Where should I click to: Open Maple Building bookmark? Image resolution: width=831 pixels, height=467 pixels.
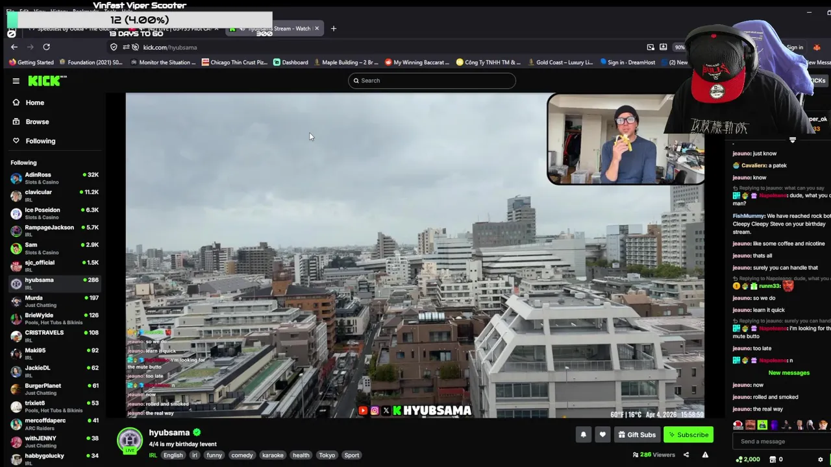pyautogui.click(x=346, y=62)
